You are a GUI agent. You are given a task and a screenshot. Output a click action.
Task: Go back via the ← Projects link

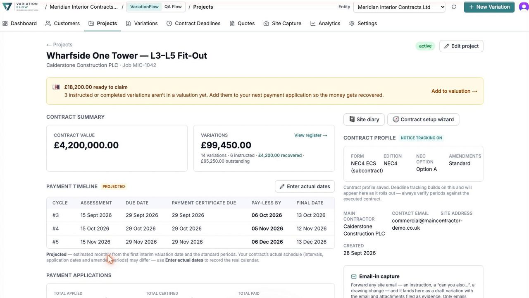point(59,45)
